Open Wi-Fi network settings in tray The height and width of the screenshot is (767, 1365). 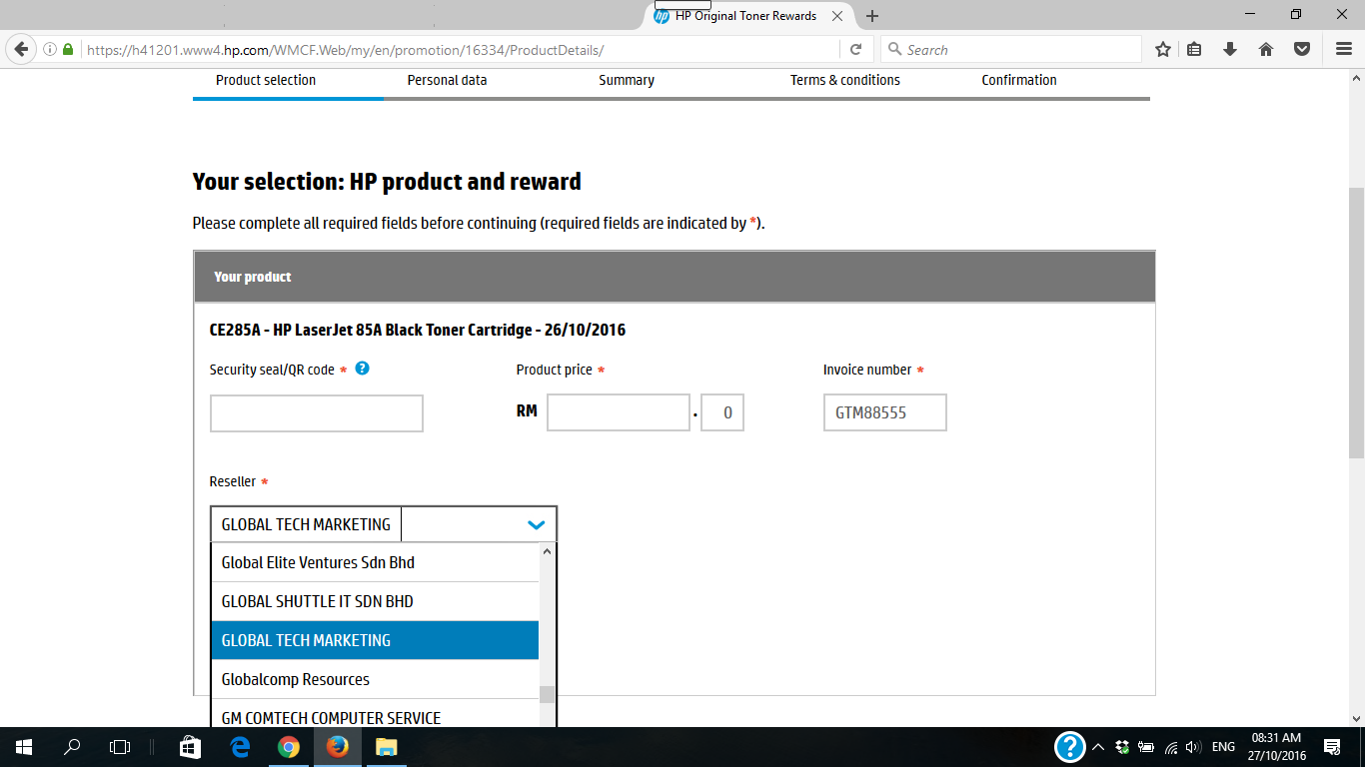(x=1170, y=747)
